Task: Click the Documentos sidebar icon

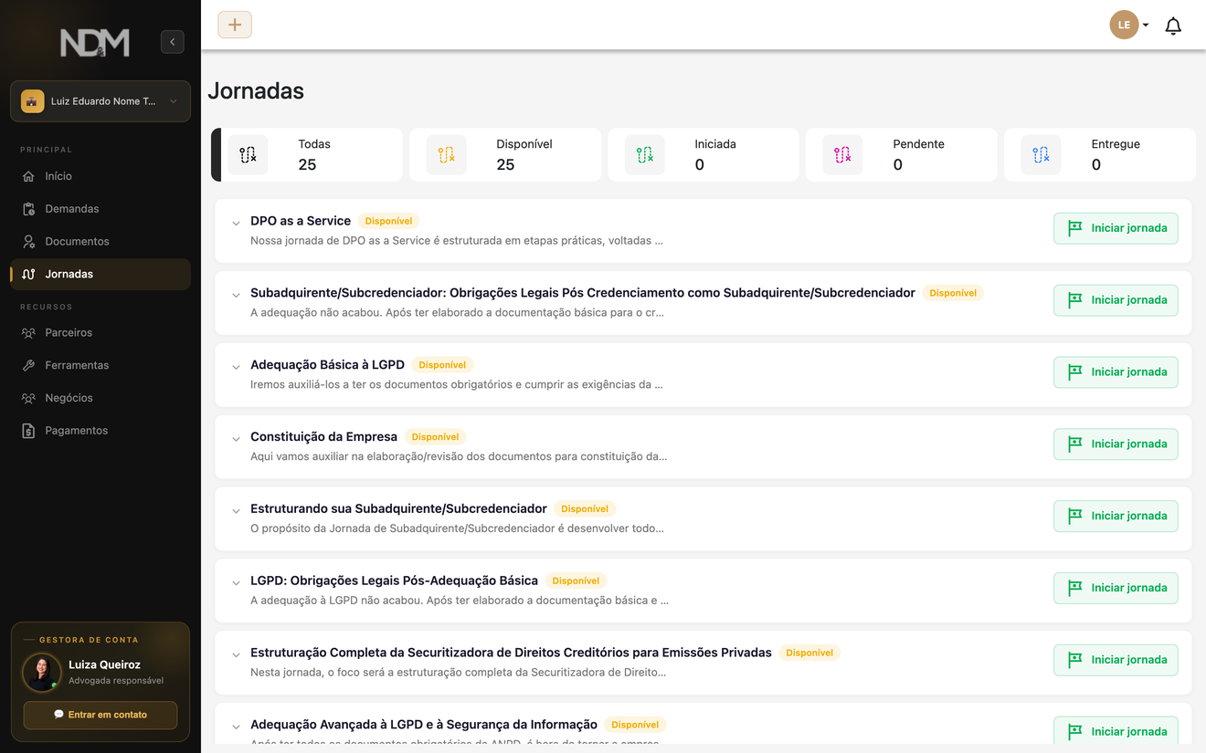Action: (28, 242)
